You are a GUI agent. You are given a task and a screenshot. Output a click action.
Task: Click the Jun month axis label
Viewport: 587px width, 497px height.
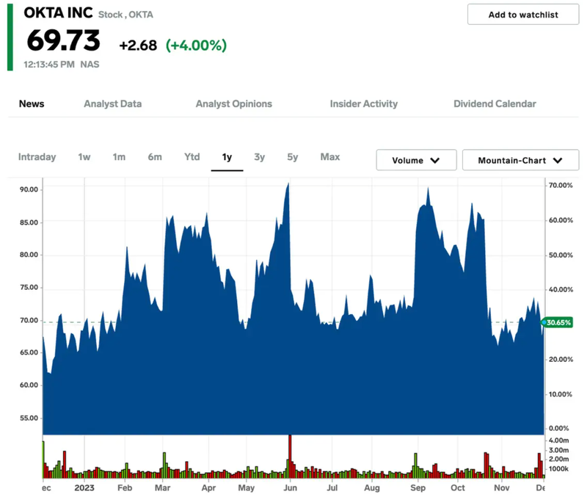coord(290,487)
